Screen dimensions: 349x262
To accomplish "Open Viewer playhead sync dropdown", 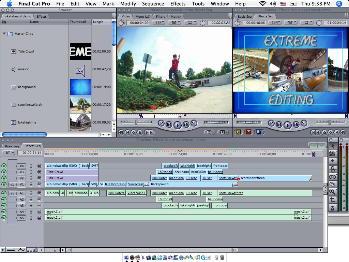I will point(174,23).
